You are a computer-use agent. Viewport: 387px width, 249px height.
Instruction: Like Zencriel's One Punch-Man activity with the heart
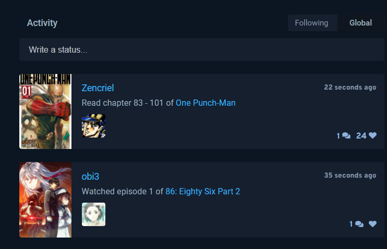pos(372,135)
